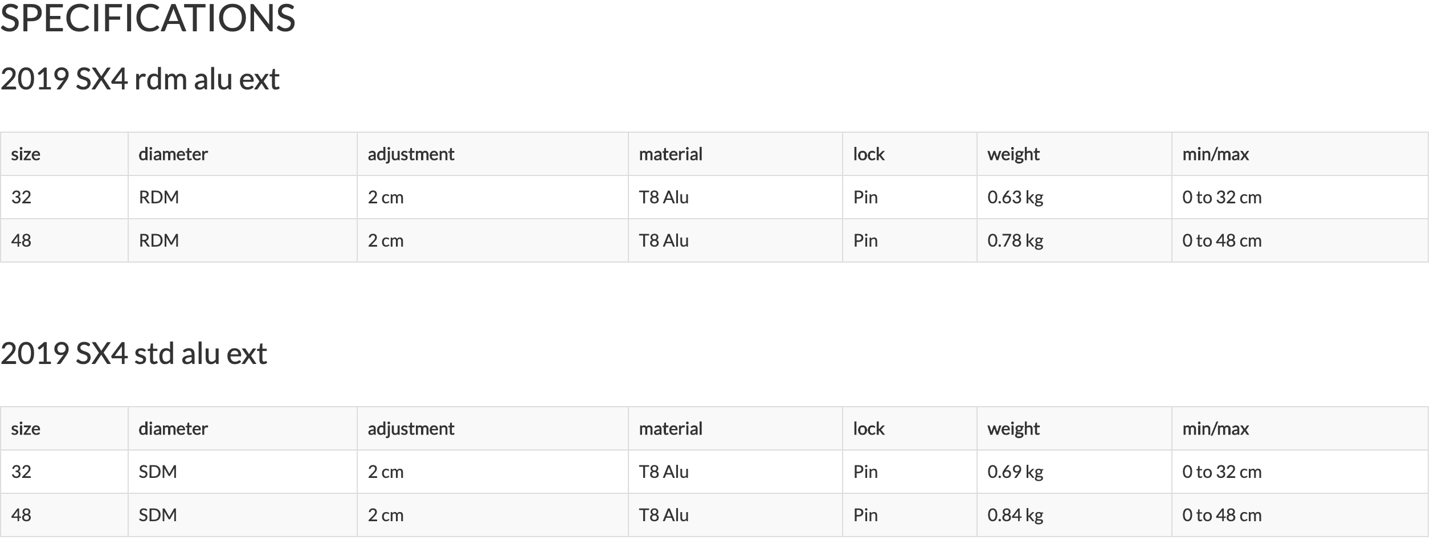Click the 0.84 kg weight cell
Screen dimensions: 1430x540
1015,516
